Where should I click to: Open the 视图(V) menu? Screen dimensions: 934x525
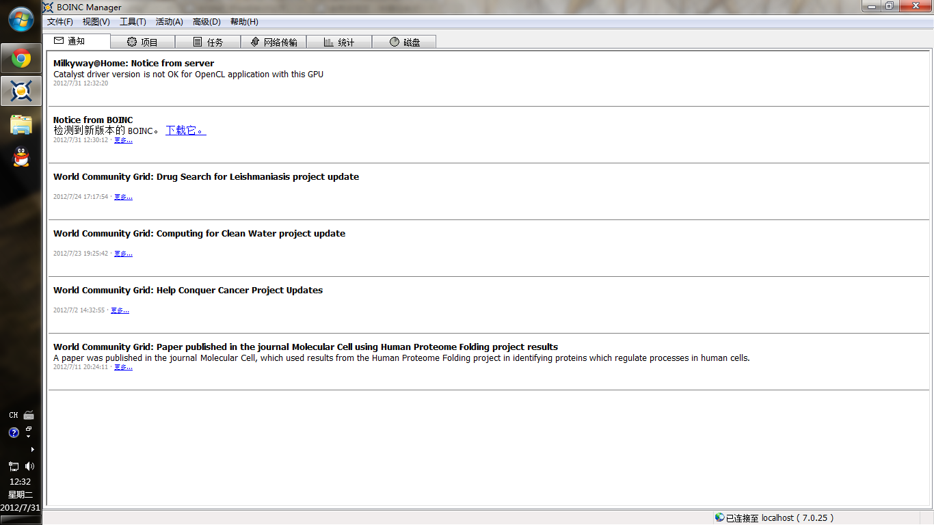coord(96,22)
